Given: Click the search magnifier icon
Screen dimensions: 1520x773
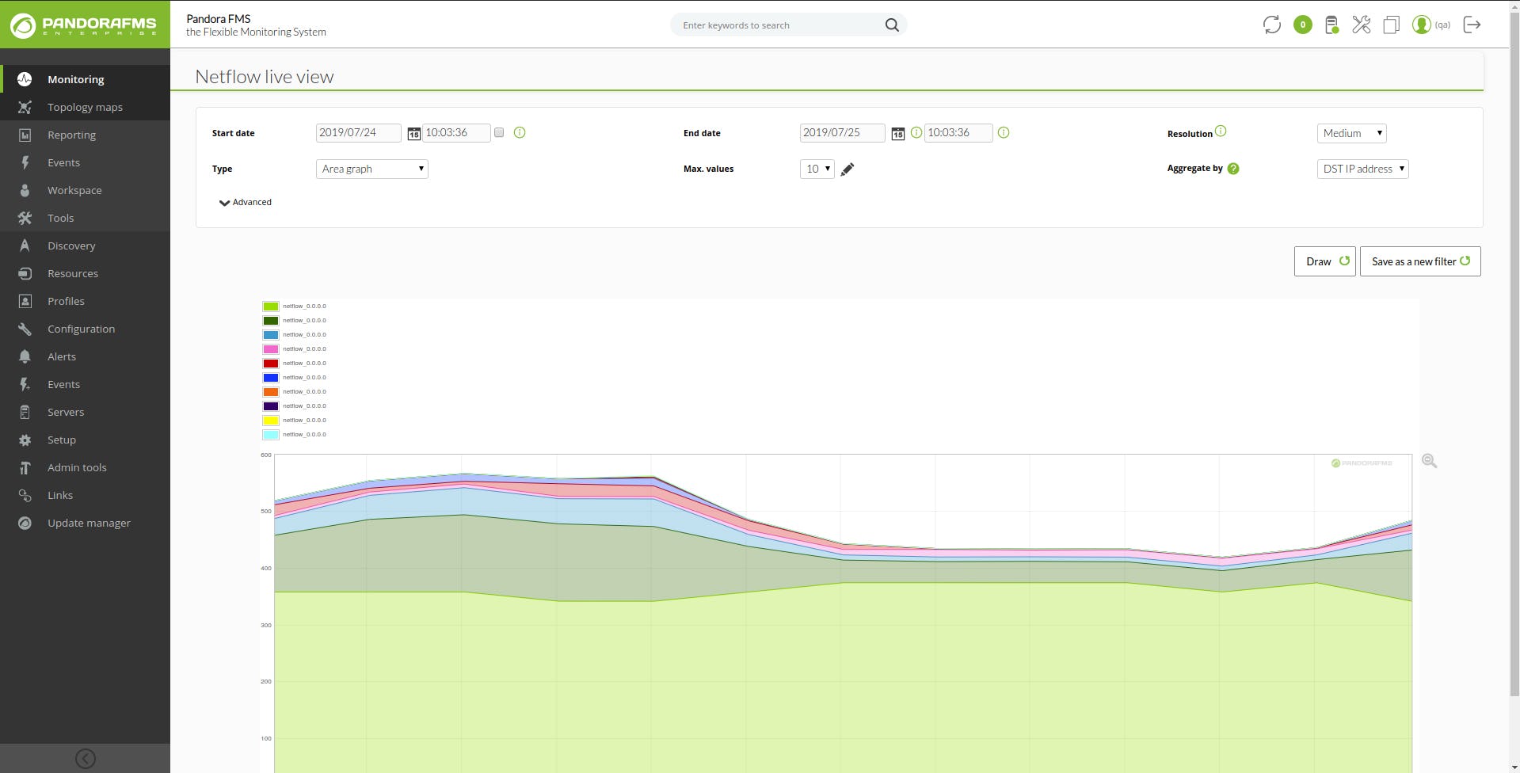Looking at the screenshot, I should [892, 25].
